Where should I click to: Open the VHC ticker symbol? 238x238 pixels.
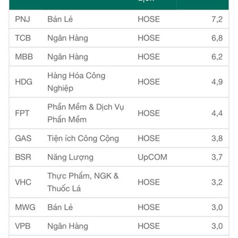click(23, 182)
